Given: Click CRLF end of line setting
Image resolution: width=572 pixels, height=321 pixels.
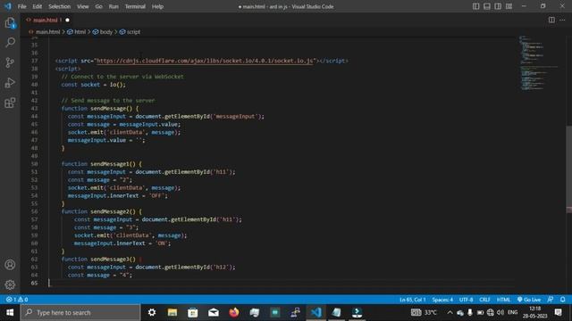Looking at the screenshot, I should [484, 300].
